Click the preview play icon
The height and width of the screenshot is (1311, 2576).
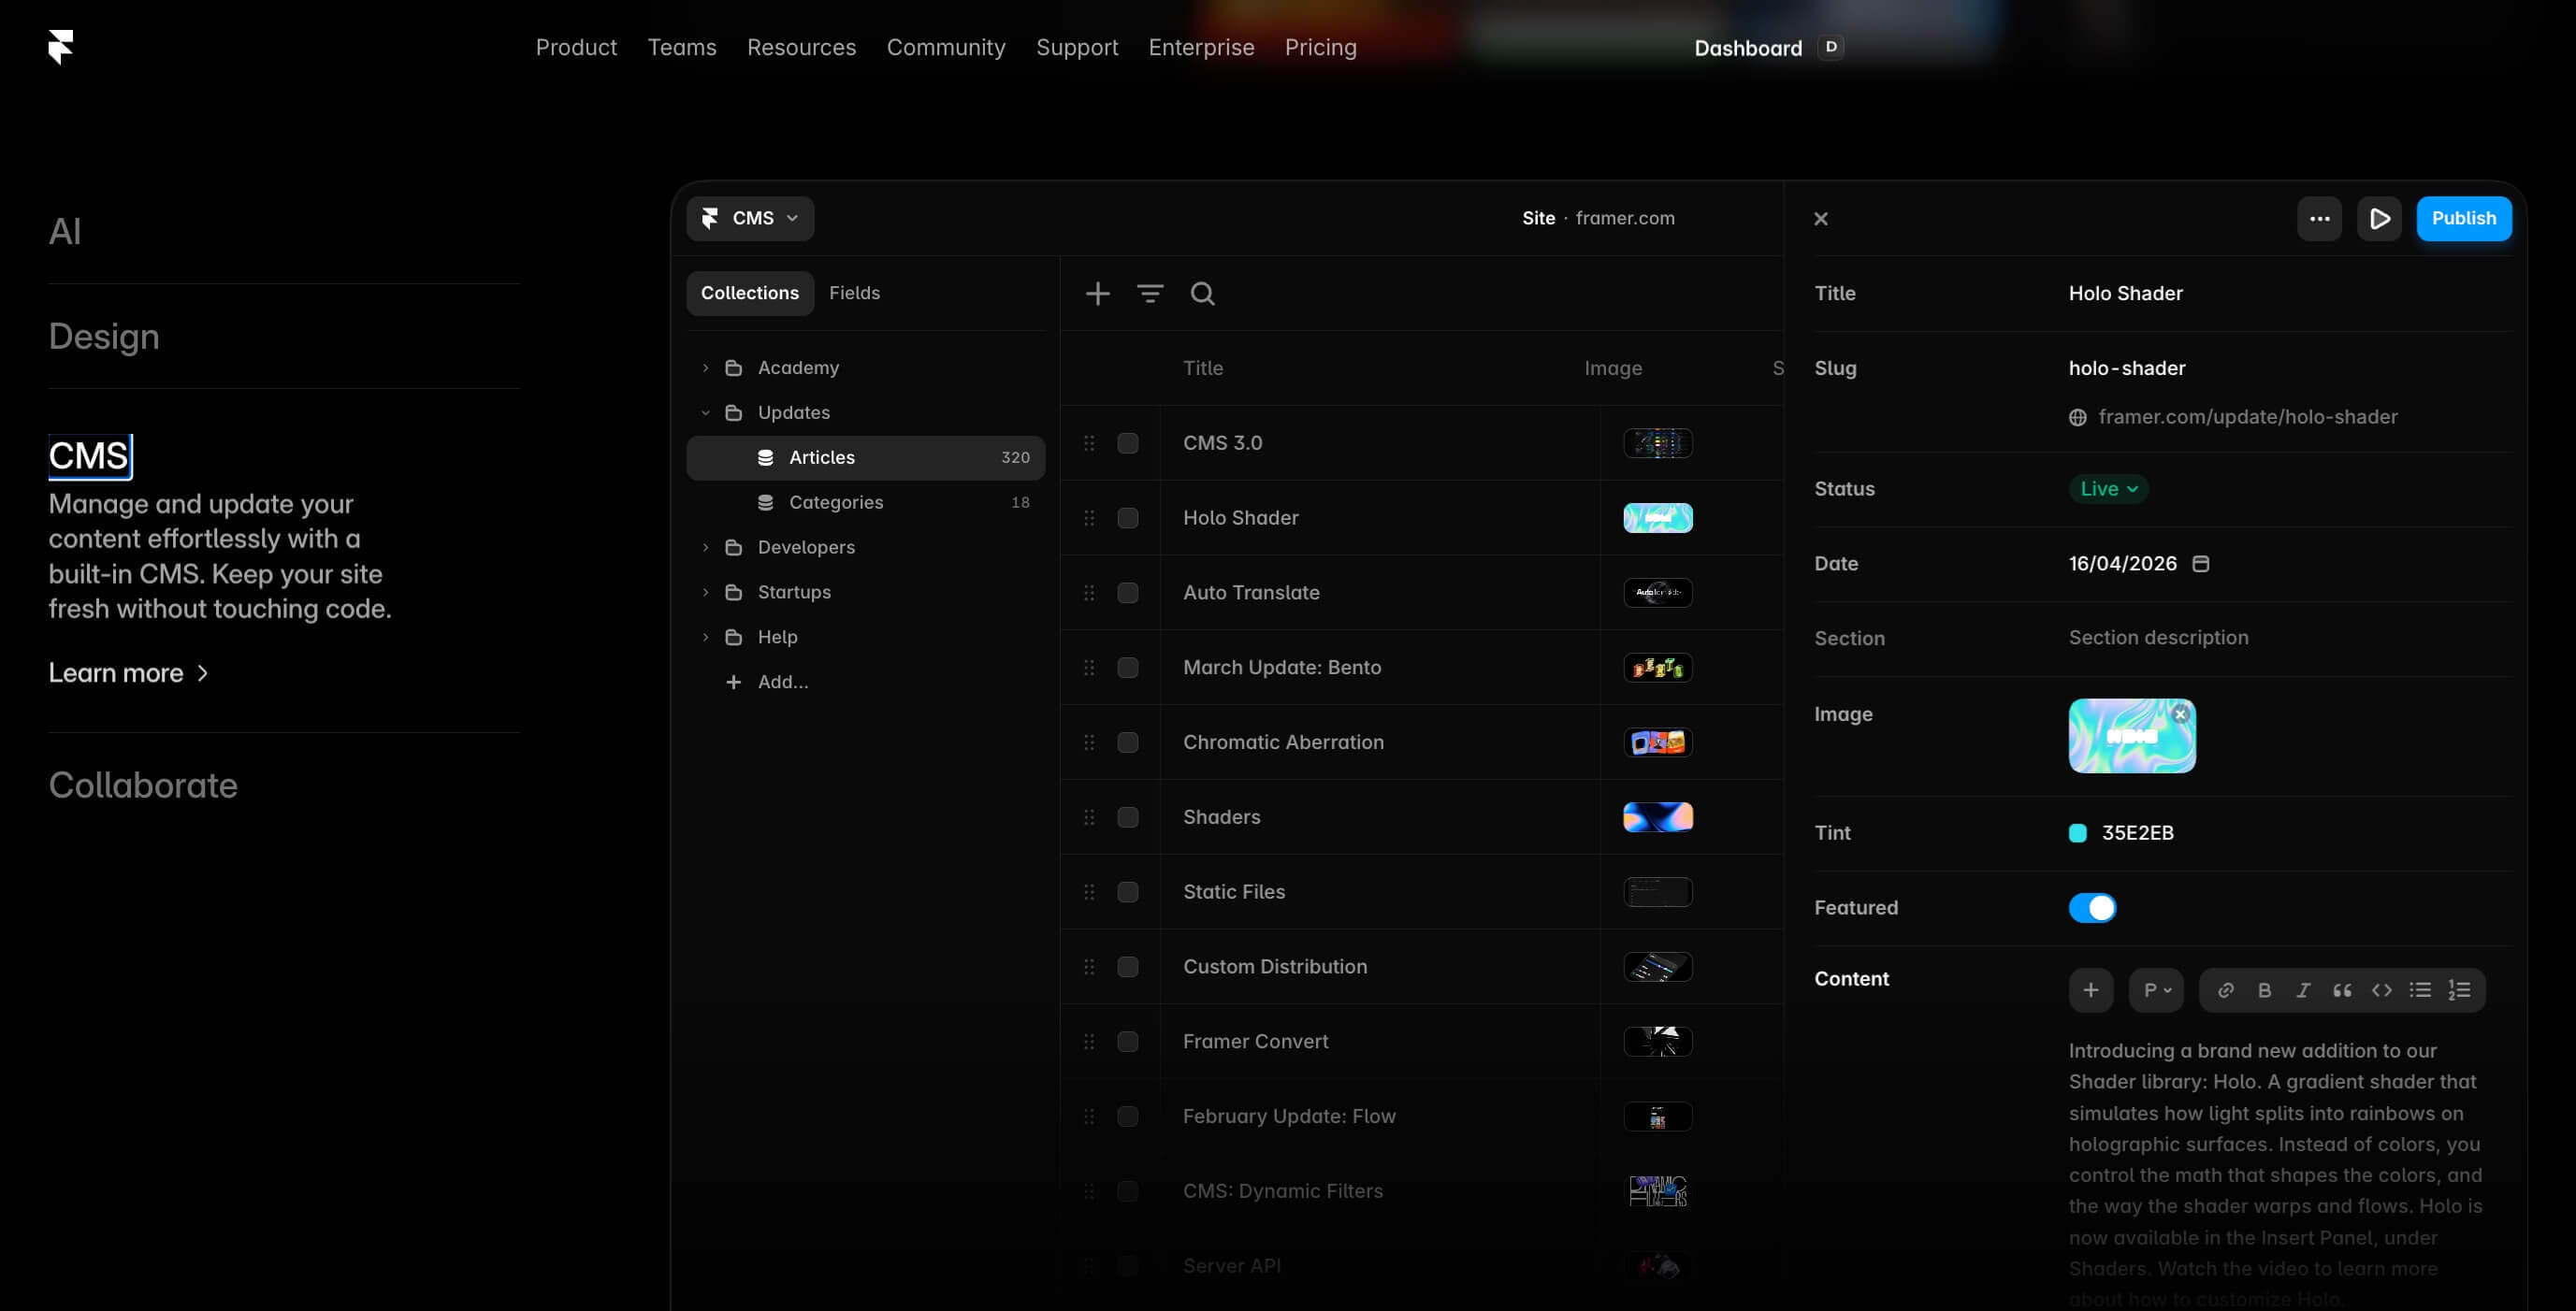2379,218
